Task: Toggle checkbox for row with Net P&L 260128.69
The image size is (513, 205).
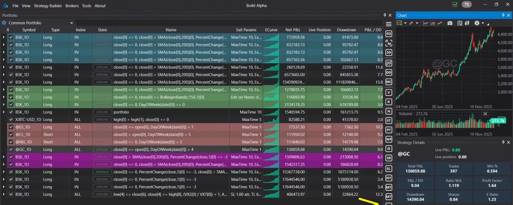Action: (11, 67)
